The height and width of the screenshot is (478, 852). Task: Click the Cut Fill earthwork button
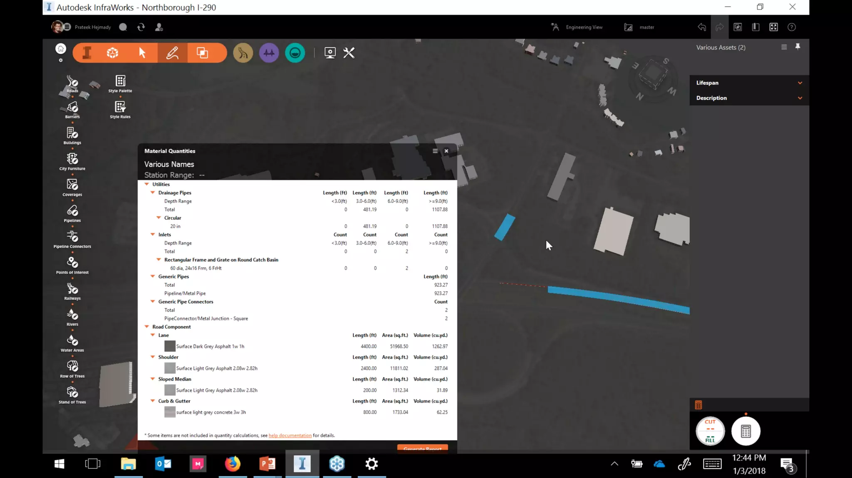coord(710,431)
